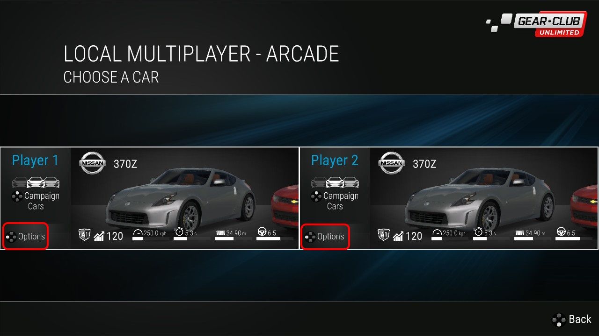The width and height of the screenshot is (599, 336).
Task: Go Back using the bottom-right button
Action: tap(571, 319)
